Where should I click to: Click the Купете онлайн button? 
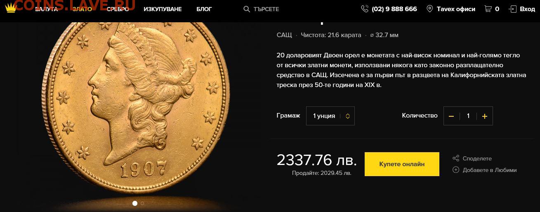[402, 164]
